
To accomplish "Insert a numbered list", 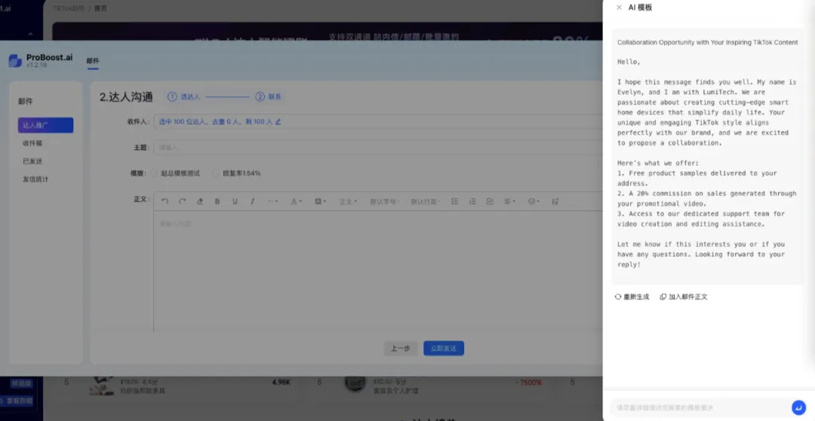I will (472, 201).
